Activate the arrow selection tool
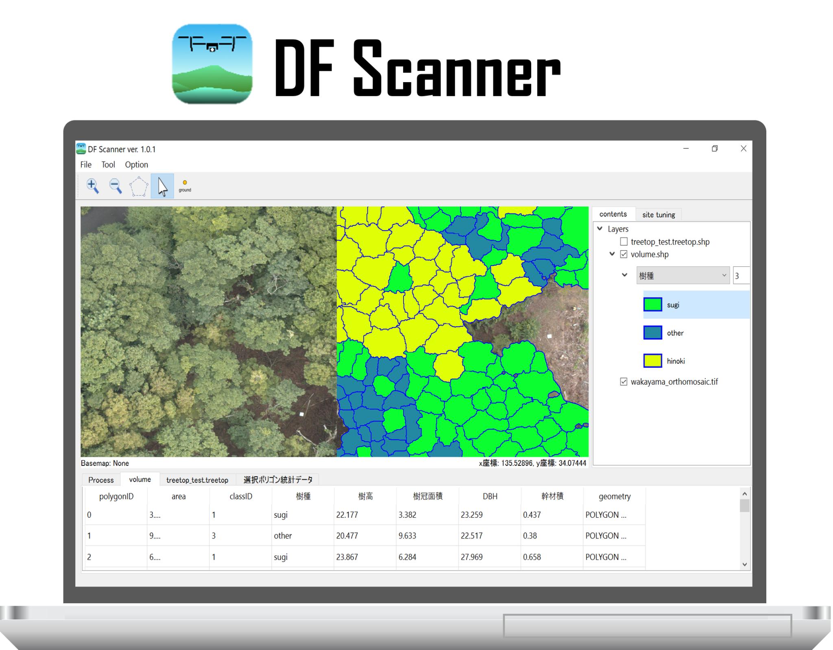Screen dimensions: 833x650 coord(161,186)
